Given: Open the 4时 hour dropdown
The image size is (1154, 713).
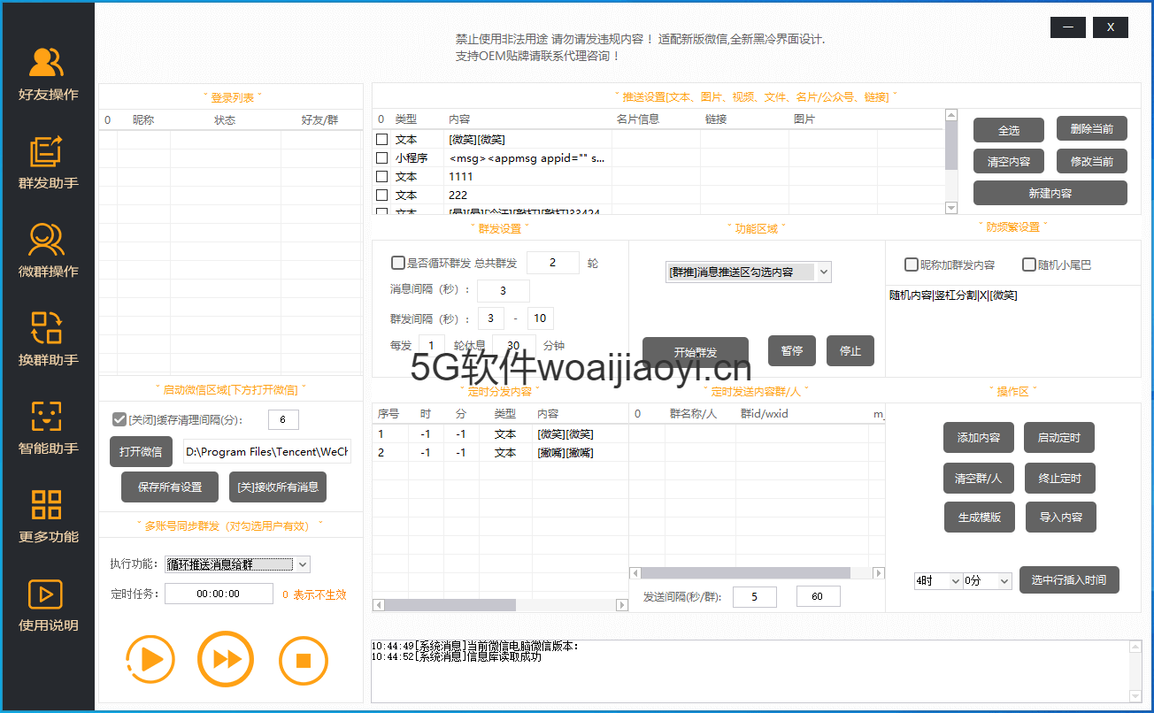Looking at the screenshot, I should 938,580.
